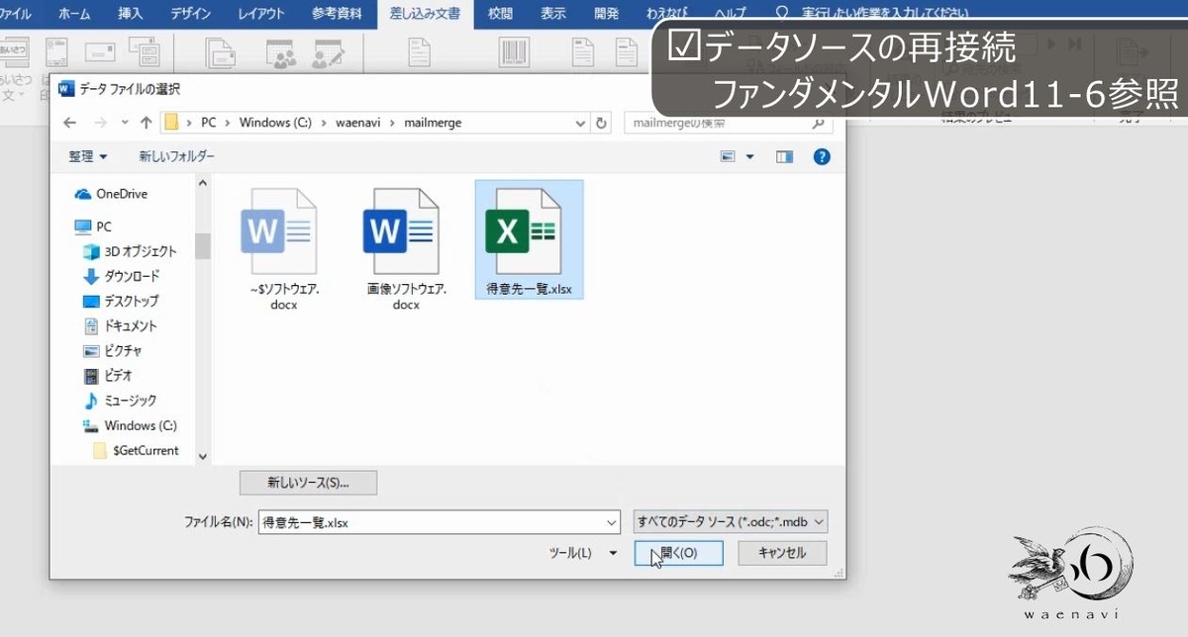Toggle the file view mode icon
This screenshot has width=1188, height=637.
[x=728, y=156]
